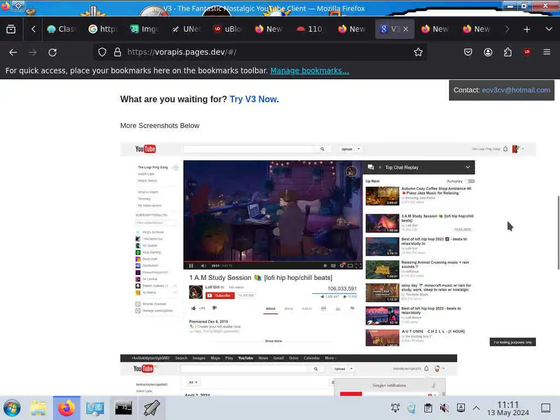Click Show more under the video description

273,341
